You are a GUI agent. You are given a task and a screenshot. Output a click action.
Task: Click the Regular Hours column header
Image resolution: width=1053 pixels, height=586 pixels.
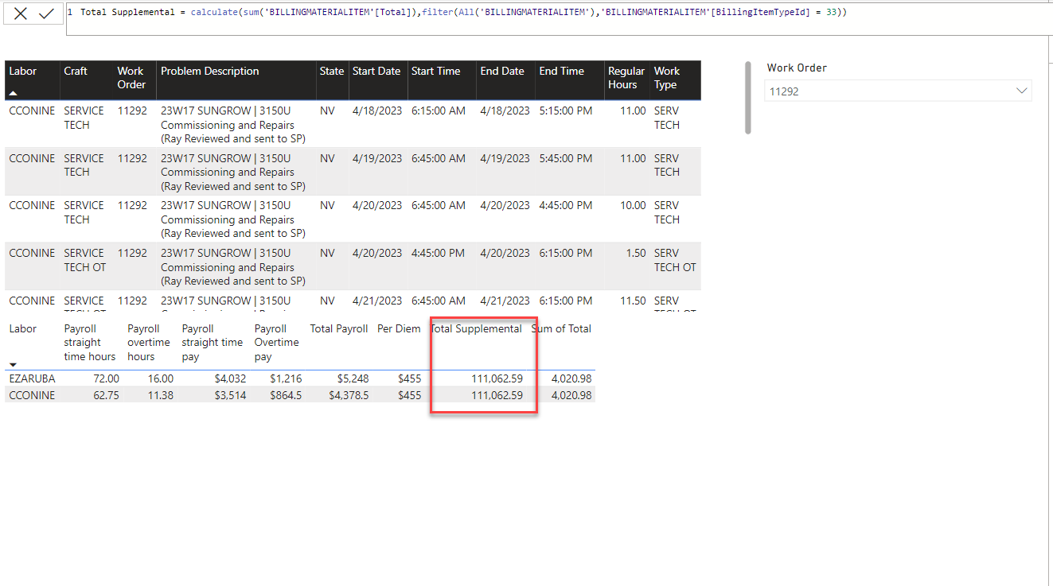pos(626,78)
